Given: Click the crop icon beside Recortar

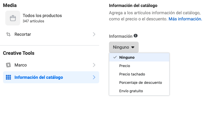Looking at the screenshot, I should coord(8,34).
